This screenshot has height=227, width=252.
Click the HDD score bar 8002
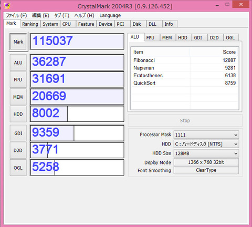77,113
